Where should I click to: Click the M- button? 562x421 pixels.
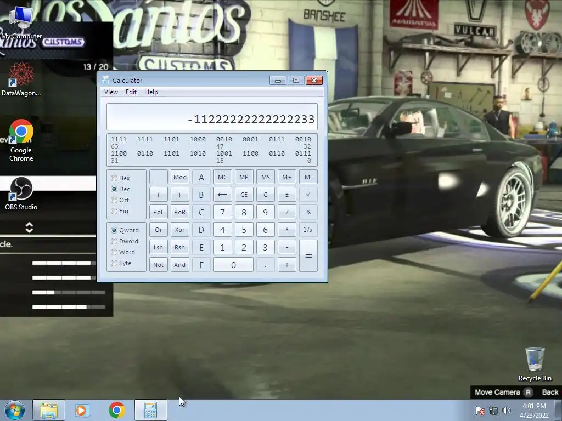coord(308,177)
